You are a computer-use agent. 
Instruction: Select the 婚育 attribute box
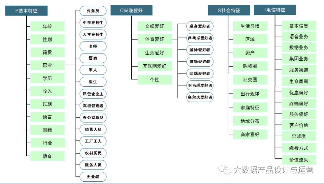click(47, 156)
